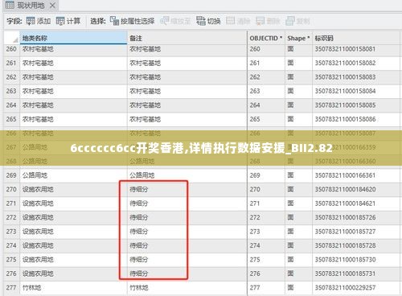402x296 pixels.
Task: Click 标识码 cell 350783211000158083
Action: 356,77
